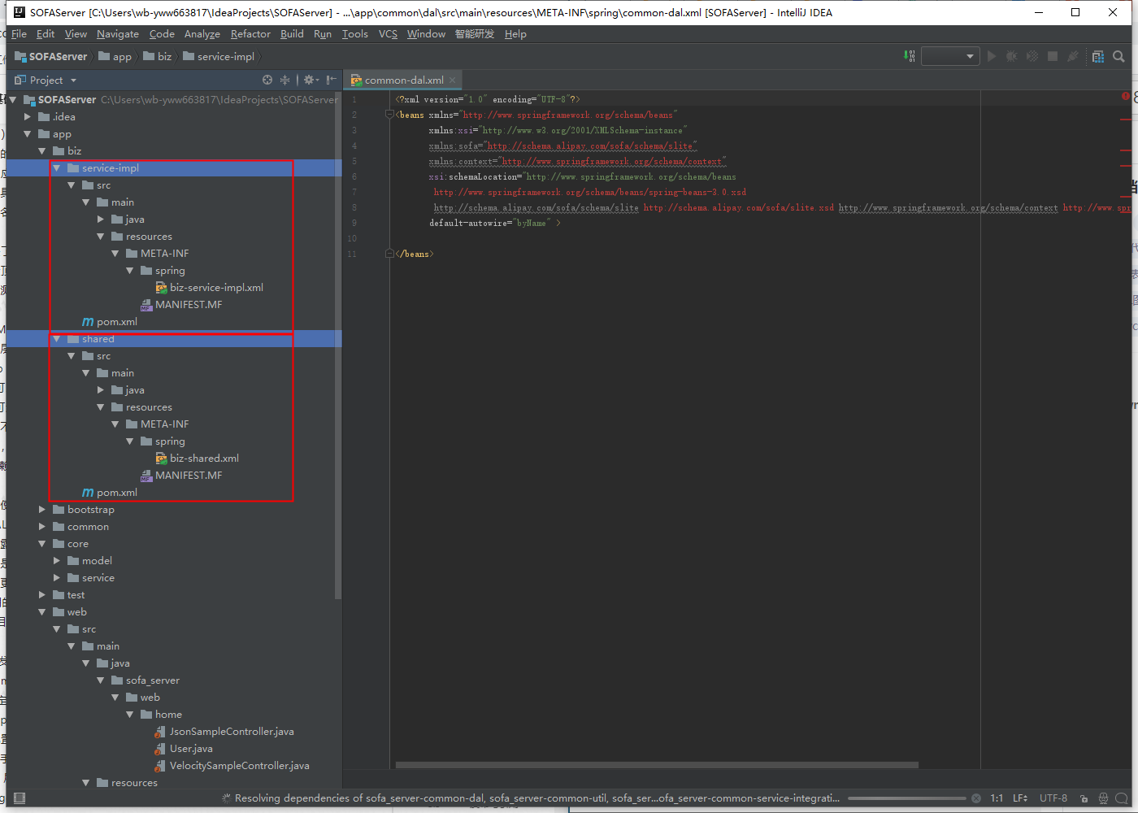1138x813 pixels.
Task: Select the home folder under web
Action: pos(168,715)
